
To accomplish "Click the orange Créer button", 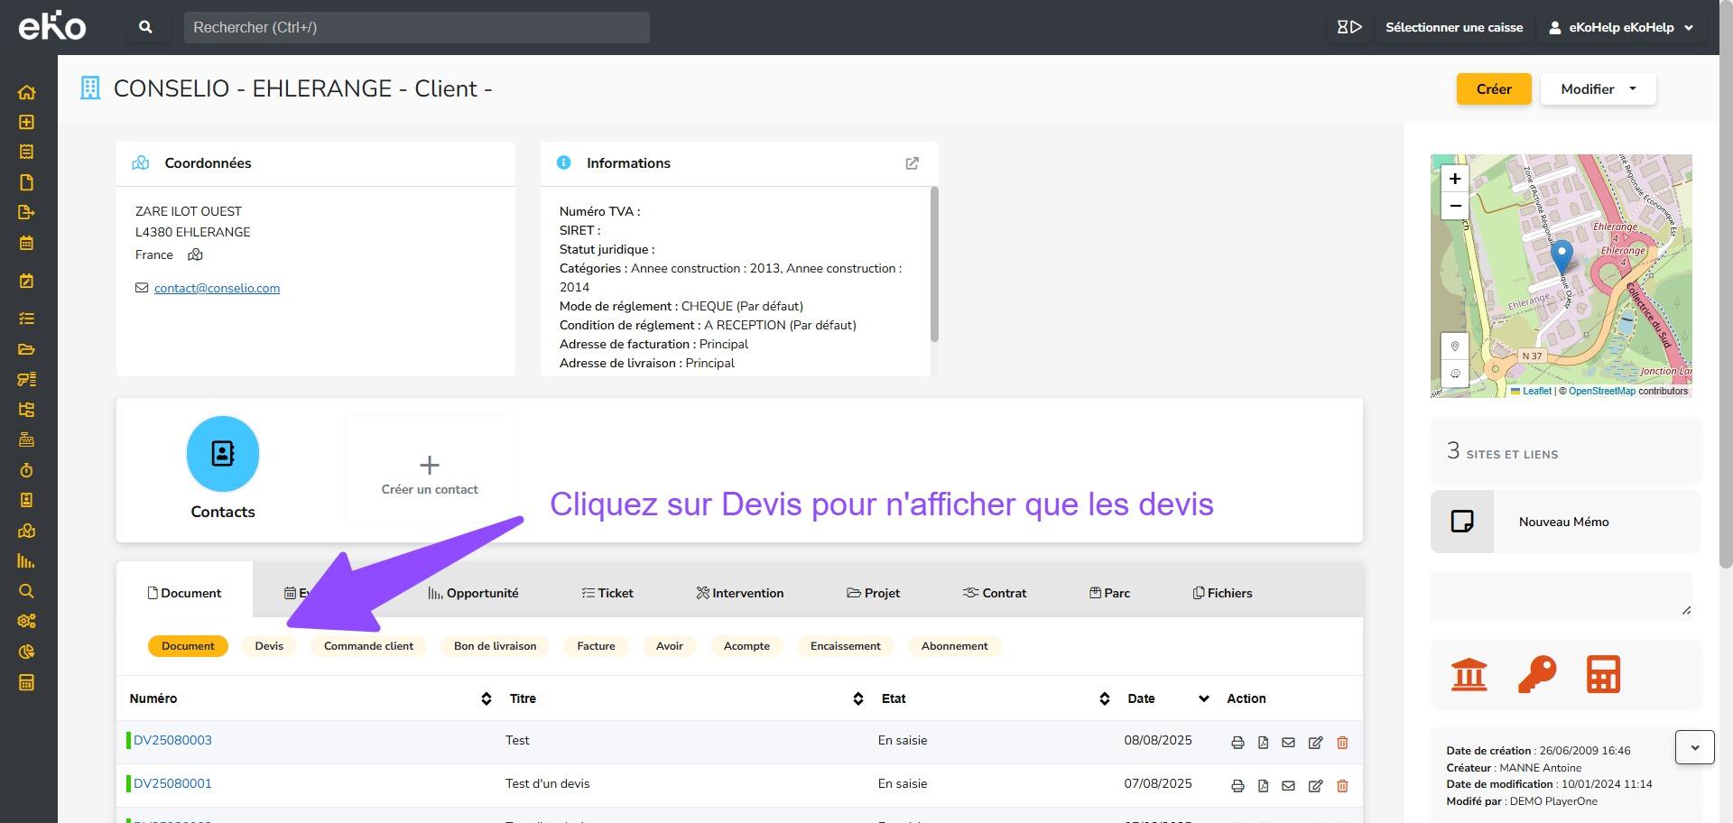I will point(1493,89).
